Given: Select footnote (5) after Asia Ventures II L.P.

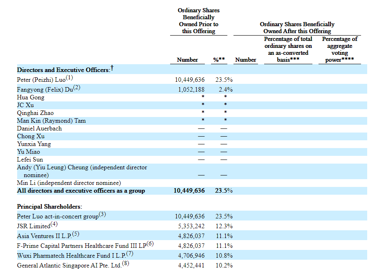Looking at the screenshot, I should [75, 234].
